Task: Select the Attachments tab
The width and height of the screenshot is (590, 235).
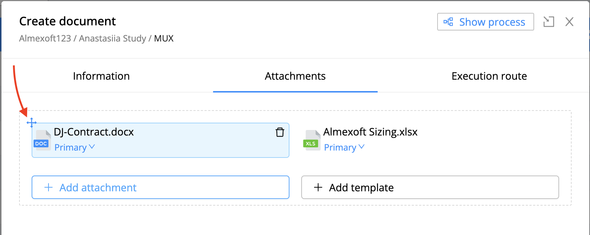Action: (295, 76)
